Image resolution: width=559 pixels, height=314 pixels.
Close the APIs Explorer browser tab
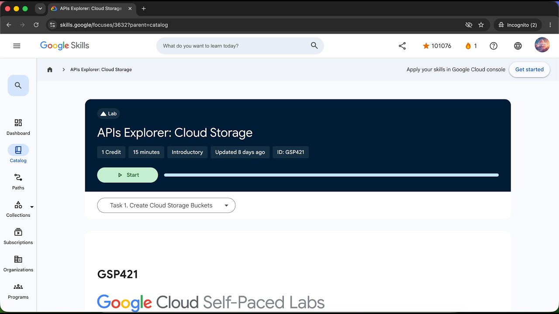point(130,8)
